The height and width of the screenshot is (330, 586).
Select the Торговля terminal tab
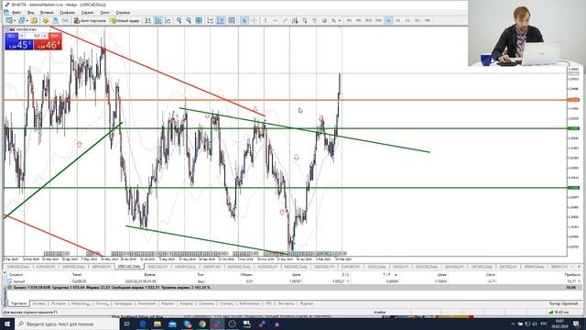point(18,303)
